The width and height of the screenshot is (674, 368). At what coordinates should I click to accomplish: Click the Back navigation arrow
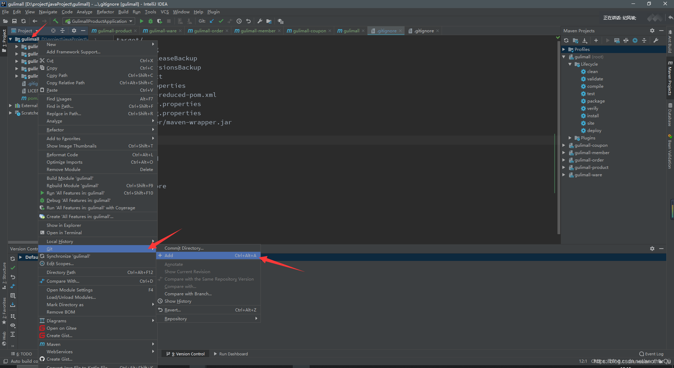pyautogui.click(x=35, y=21)
